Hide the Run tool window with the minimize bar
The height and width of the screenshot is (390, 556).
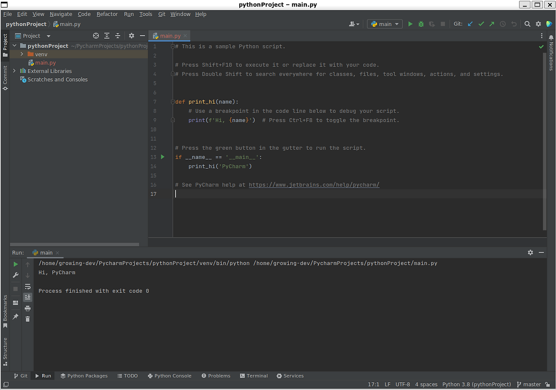tap(541, 253)
